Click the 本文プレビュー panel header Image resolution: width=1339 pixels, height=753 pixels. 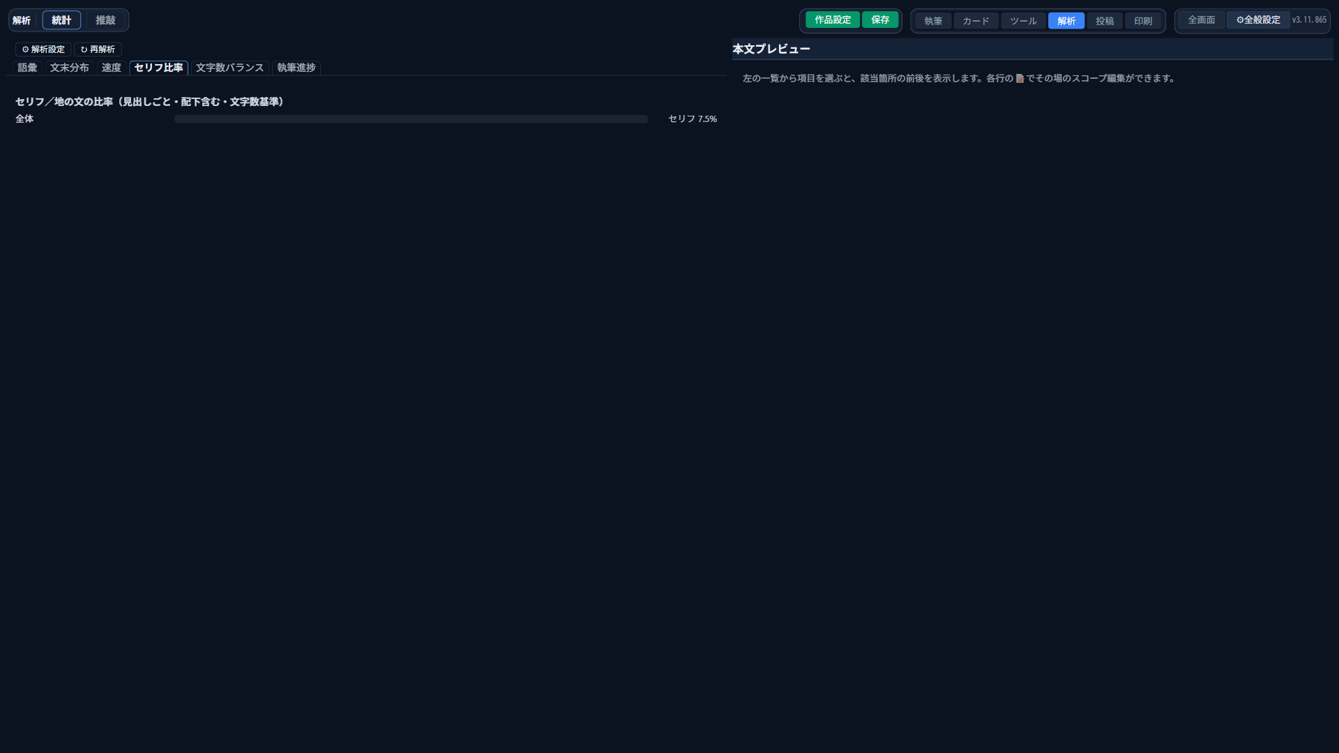1033,49
